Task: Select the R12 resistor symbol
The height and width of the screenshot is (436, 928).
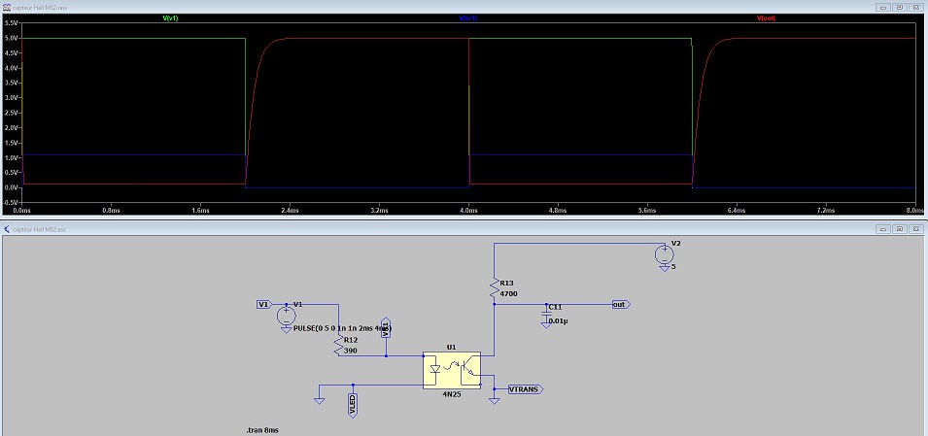Action: pyautogui.click(x=340, y=346)
